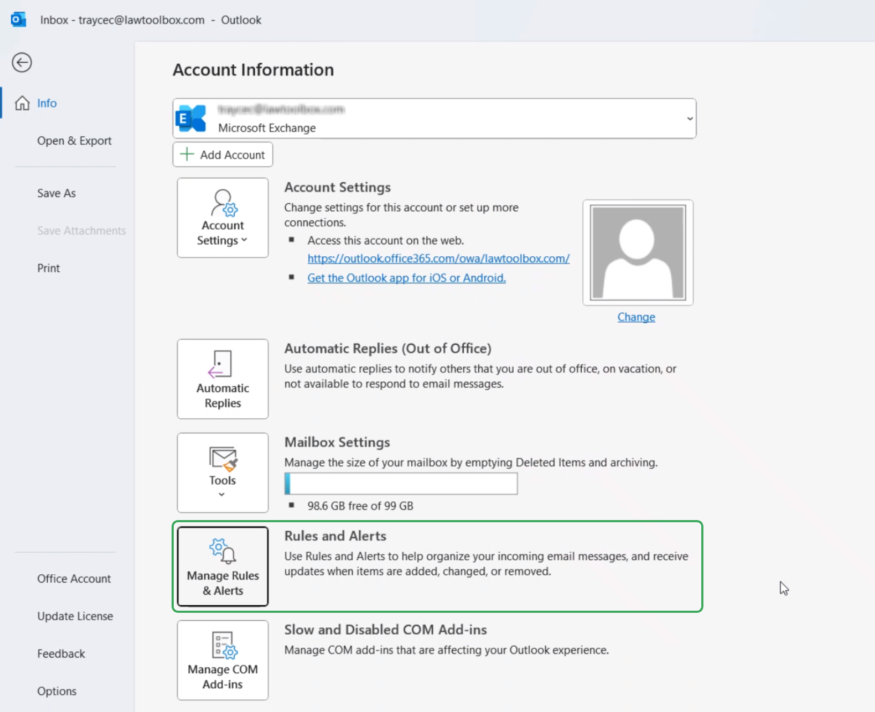Click the Microsoft Exchange account type text

[267, 128]
